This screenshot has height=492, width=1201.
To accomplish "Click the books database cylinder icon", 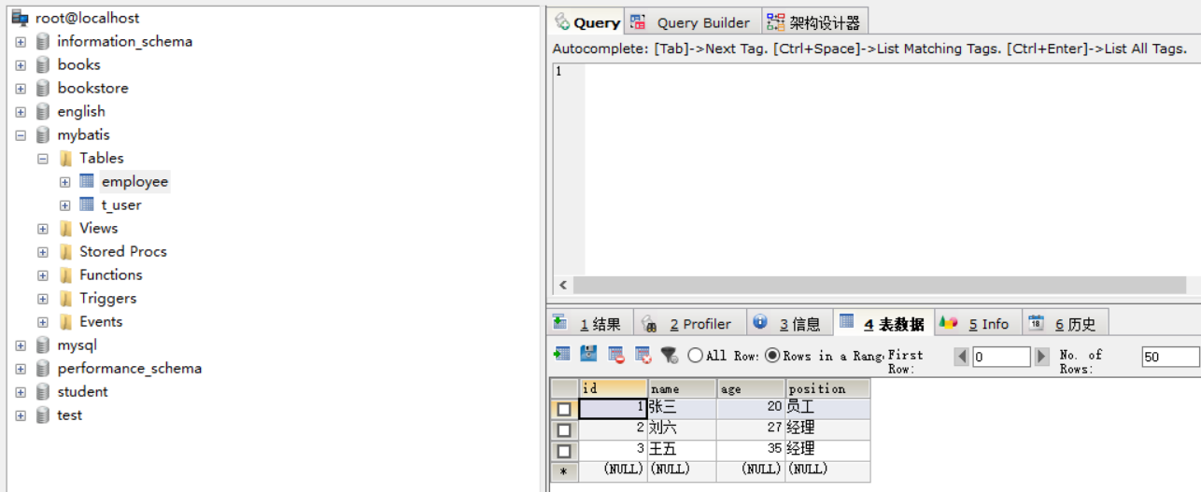I will coord(43,64).
